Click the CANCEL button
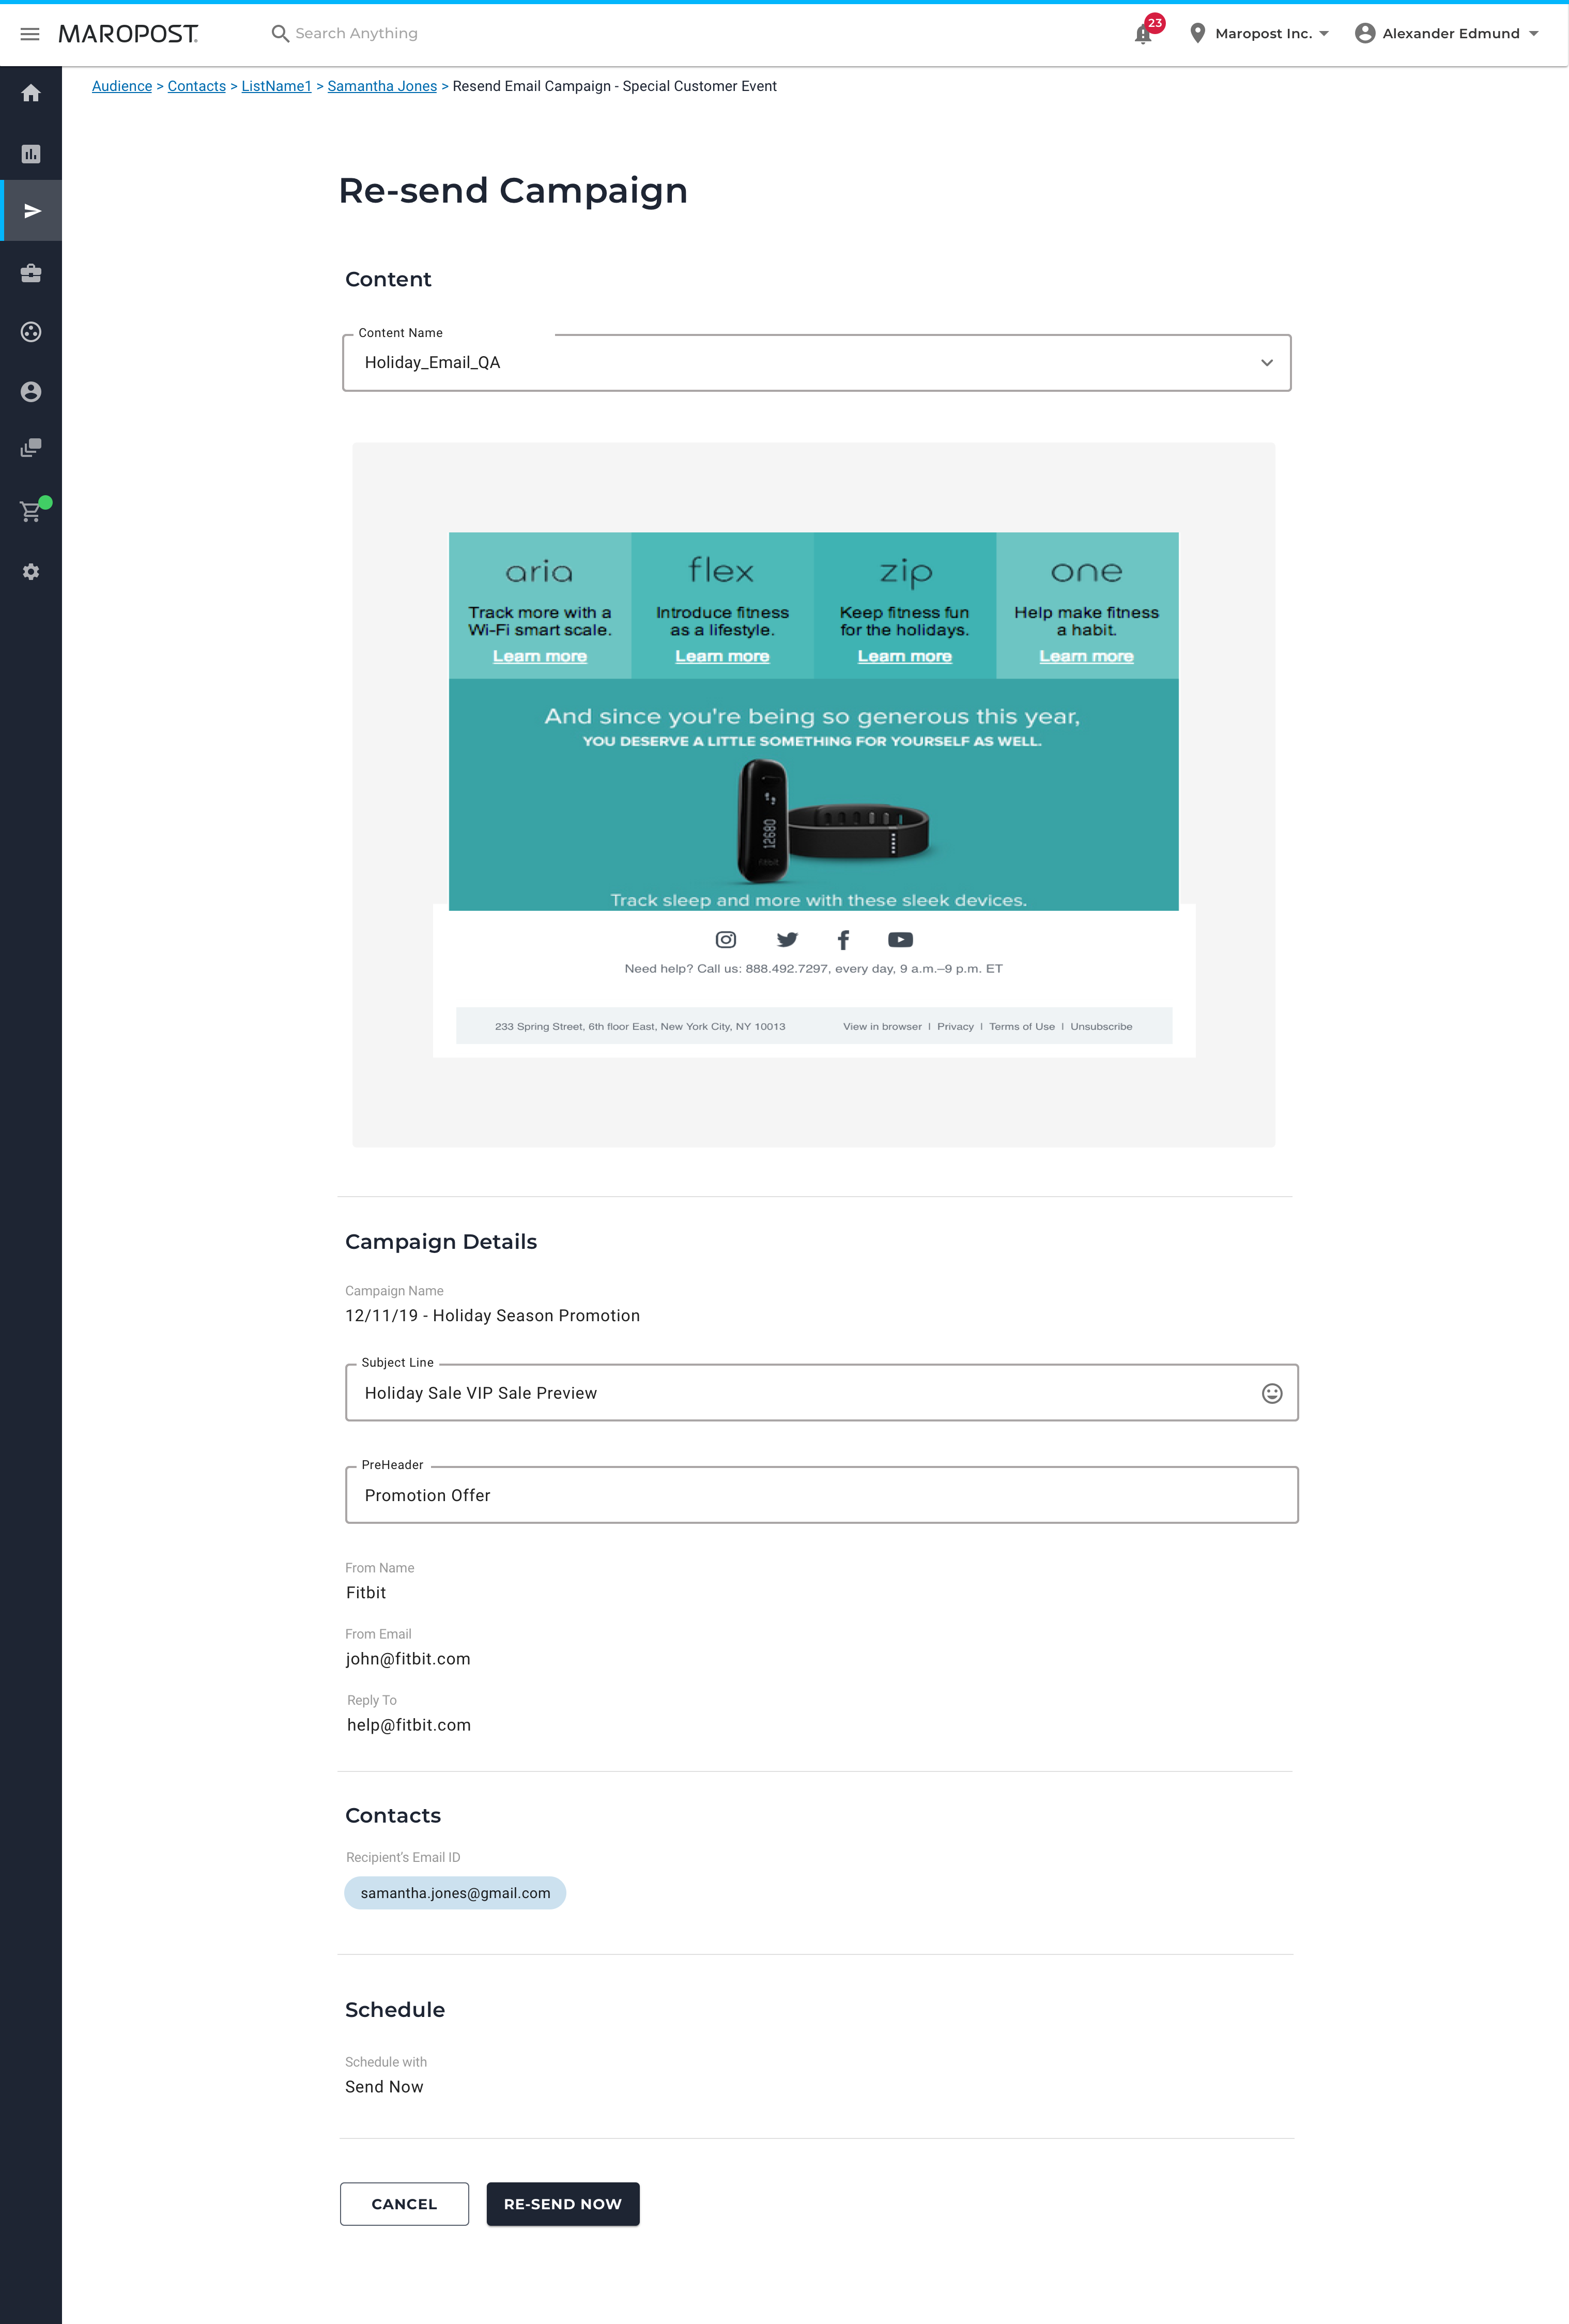The image size is (1569, 2324). point(404,2204)
